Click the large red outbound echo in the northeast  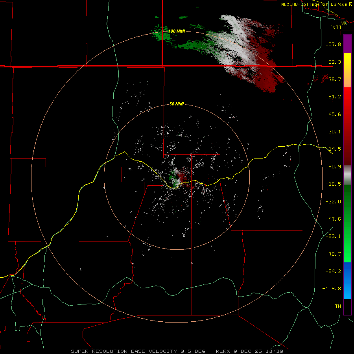pyautogui.click(x=266, y=70)
